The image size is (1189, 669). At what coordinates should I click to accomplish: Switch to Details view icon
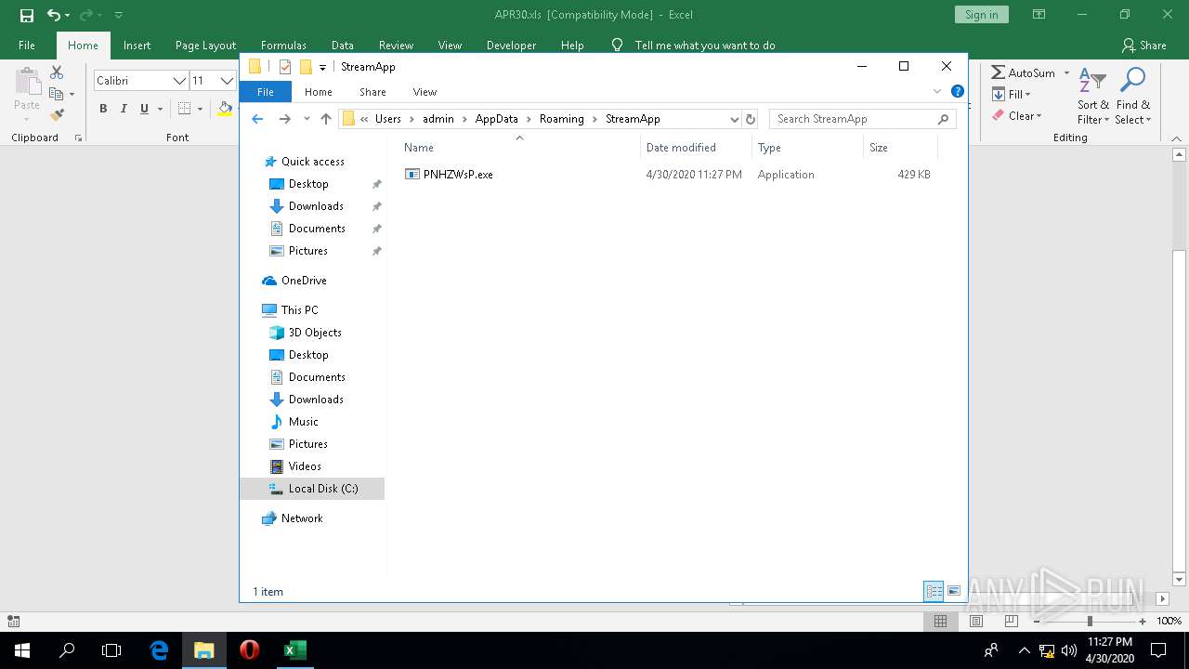pyautogui.click(x=934, y=591)
